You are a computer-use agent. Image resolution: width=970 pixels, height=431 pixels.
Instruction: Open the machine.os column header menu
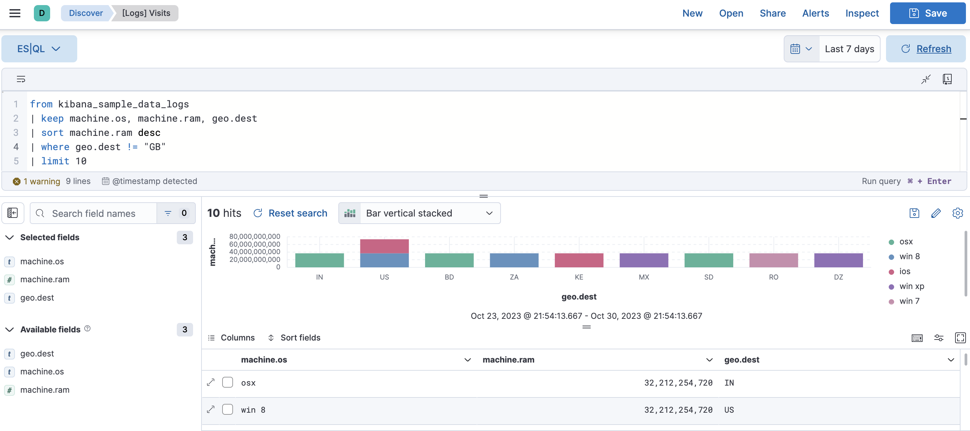click(467, 360)
